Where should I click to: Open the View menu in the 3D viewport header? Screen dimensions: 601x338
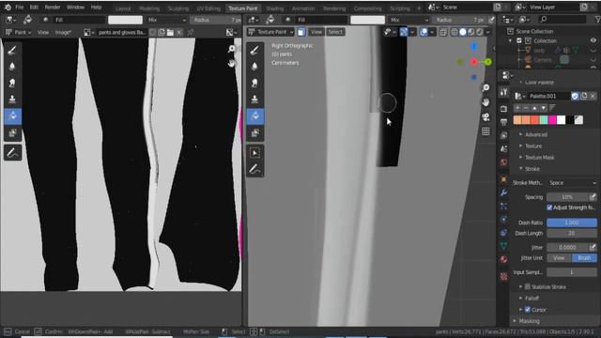316,32
